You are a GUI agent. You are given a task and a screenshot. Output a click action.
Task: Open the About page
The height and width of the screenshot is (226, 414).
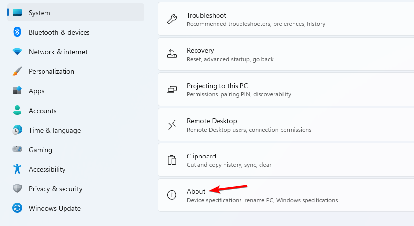point(286,195)
